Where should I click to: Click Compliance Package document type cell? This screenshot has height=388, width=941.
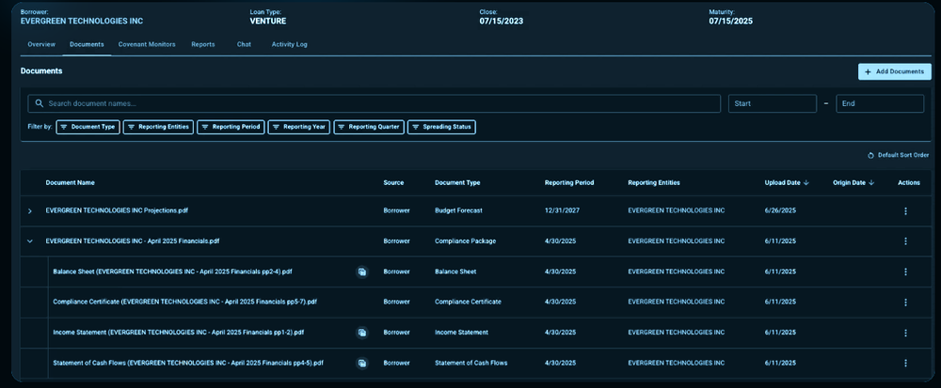(465, 241)
